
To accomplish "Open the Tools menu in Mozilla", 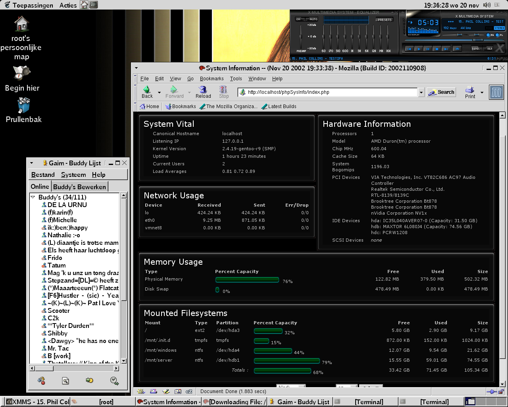I will [236, 79].
